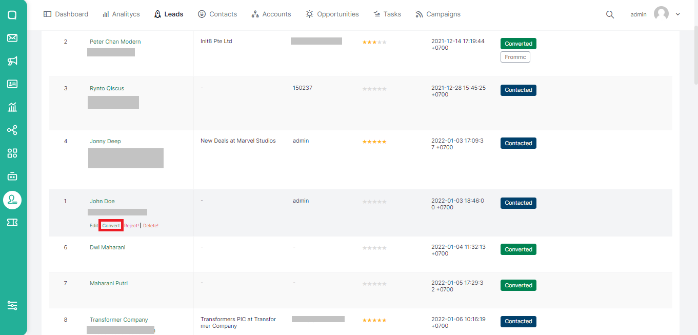Go to the Campaigns tab

438,14
